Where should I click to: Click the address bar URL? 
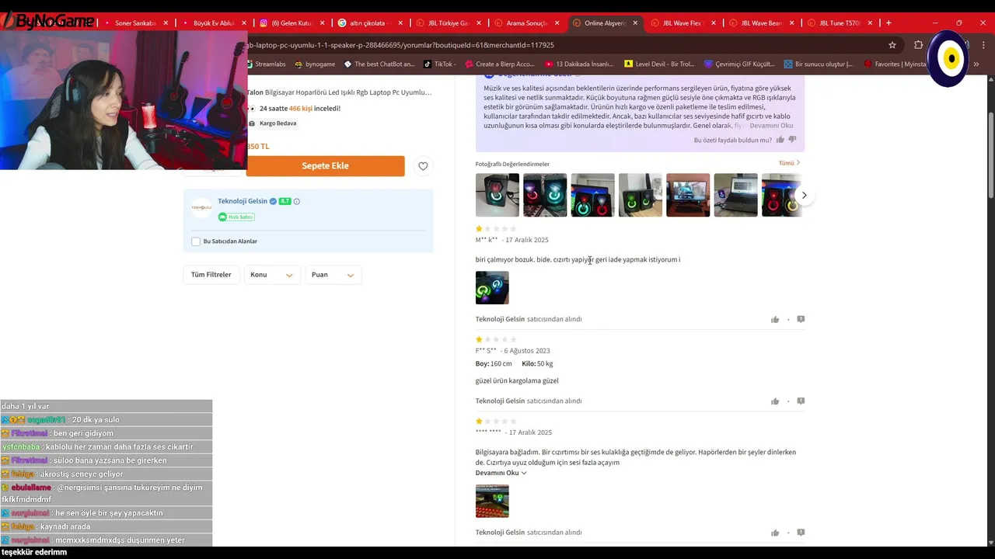pyautogui.click(x=401, y=45)
